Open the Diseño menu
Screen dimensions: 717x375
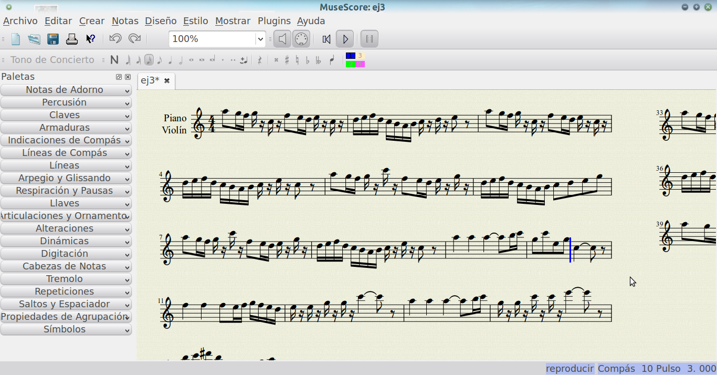161,21
